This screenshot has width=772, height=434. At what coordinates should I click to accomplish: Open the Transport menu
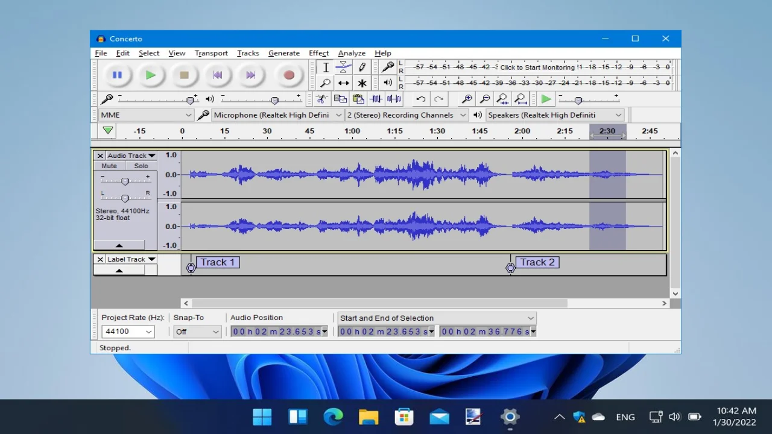[x=211, y=53]
